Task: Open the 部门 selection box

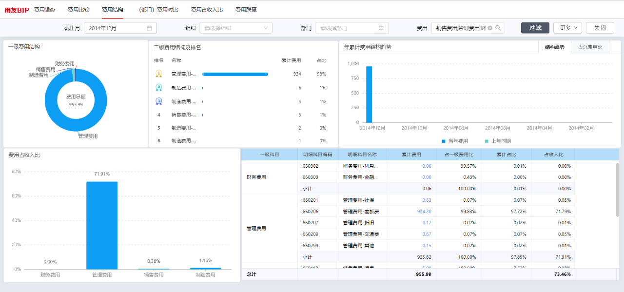Action: click(x=352, y=28)
